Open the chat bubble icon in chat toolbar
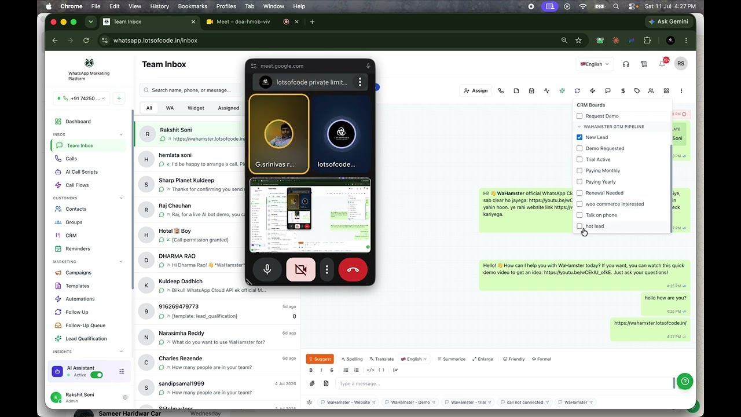Image resolution: width=741 pixels, height=417 pixels. pos(608,91)
